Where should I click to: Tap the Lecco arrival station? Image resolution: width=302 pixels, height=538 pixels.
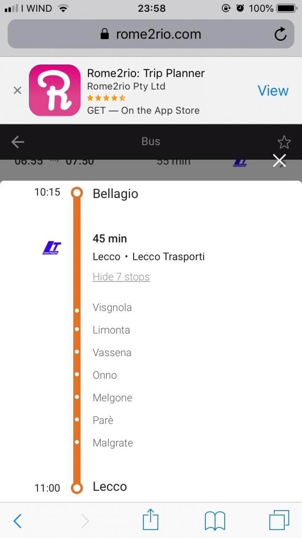pos(110,487)
